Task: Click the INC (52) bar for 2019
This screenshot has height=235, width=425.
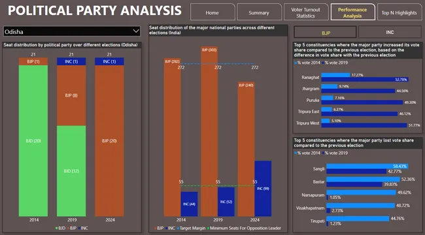Action: [x=226, y=202]
